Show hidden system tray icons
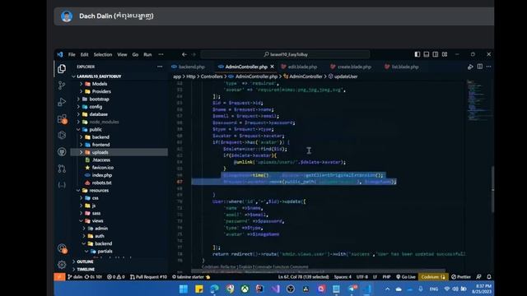 click(x=387, y=289)
